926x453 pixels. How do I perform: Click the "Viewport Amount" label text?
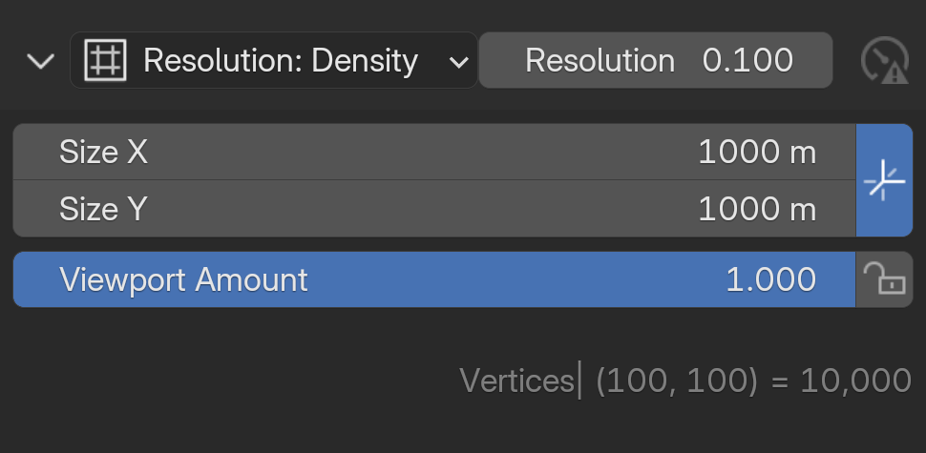point(183,279)
